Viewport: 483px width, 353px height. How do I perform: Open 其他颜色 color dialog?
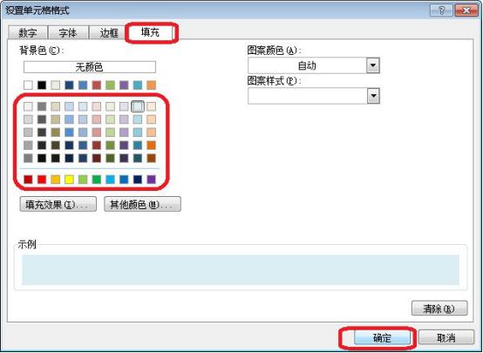click(142, 205)
